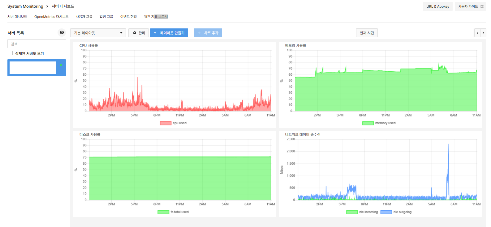Click 서버 대시보드 breadcrumb text
The width and height of the screenshot is (491, 227).
(63, 6)
